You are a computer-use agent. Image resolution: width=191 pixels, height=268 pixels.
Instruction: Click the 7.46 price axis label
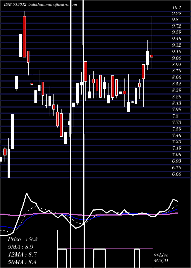(x=176, y=136)
